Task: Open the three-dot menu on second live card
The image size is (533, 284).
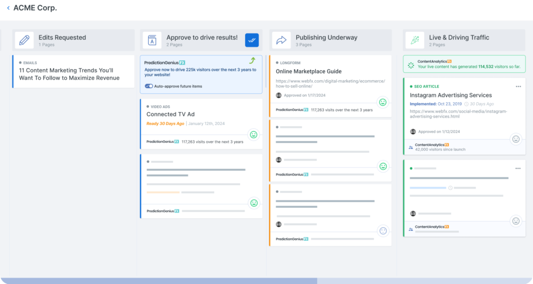Action: (518, 168)
